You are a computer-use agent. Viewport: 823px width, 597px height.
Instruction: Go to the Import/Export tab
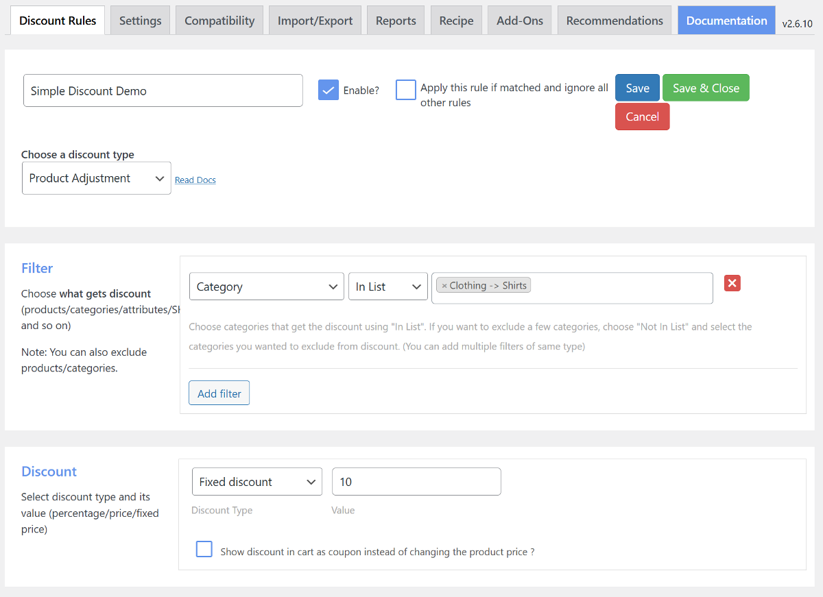point(315,21)
